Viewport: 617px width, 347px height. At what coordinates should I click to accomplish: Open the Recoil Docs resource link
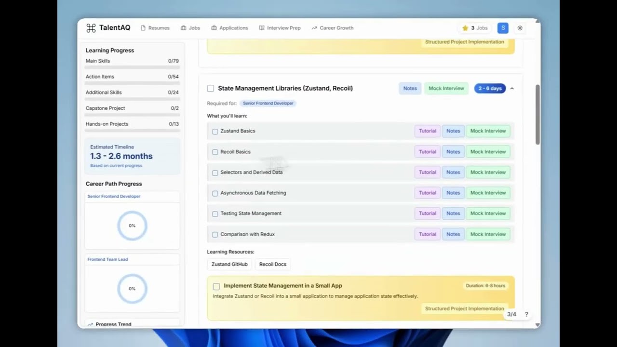point(273,264)
